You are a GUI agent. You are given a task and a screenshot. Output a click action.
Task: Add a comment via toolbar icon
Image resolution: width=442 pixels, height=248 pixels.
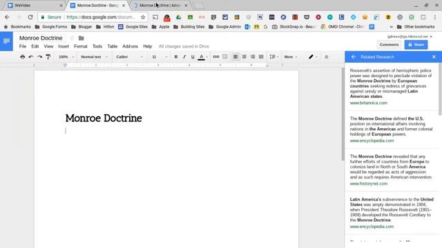225,56
